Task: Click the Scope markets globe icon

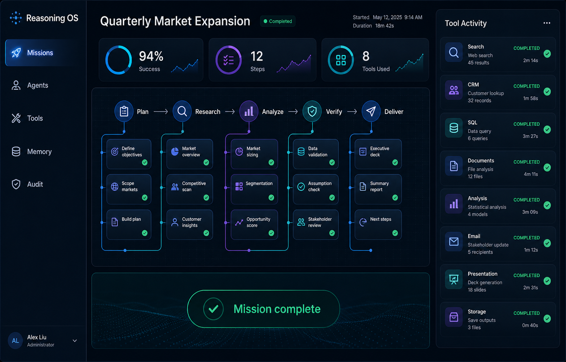Action: [115, 187]
